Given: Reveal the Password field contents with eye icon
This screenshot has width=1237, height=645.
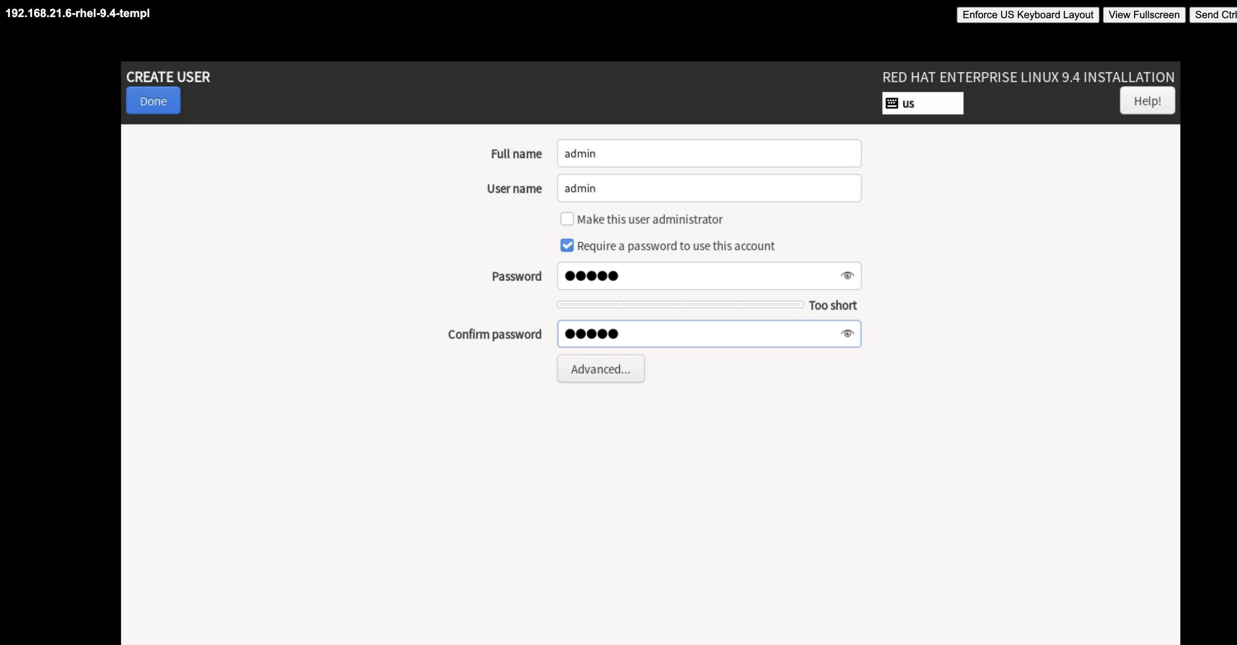Looking at the screenshot, I should point(847,276).
